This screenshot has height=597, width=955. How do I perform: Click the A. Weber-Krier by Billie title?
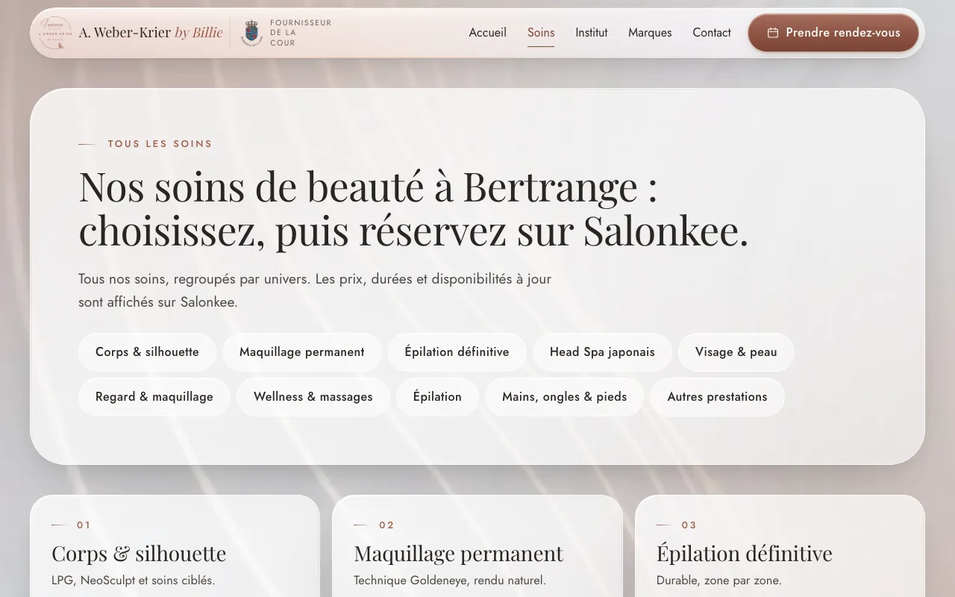(x=151, y=33)
